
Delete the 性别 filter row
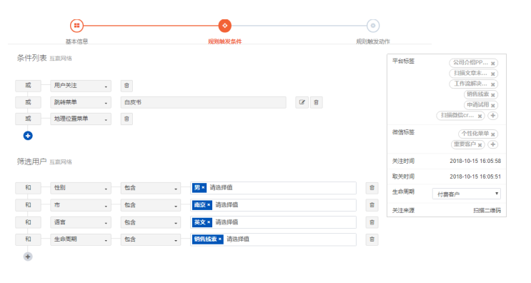(x=372, y=188)
